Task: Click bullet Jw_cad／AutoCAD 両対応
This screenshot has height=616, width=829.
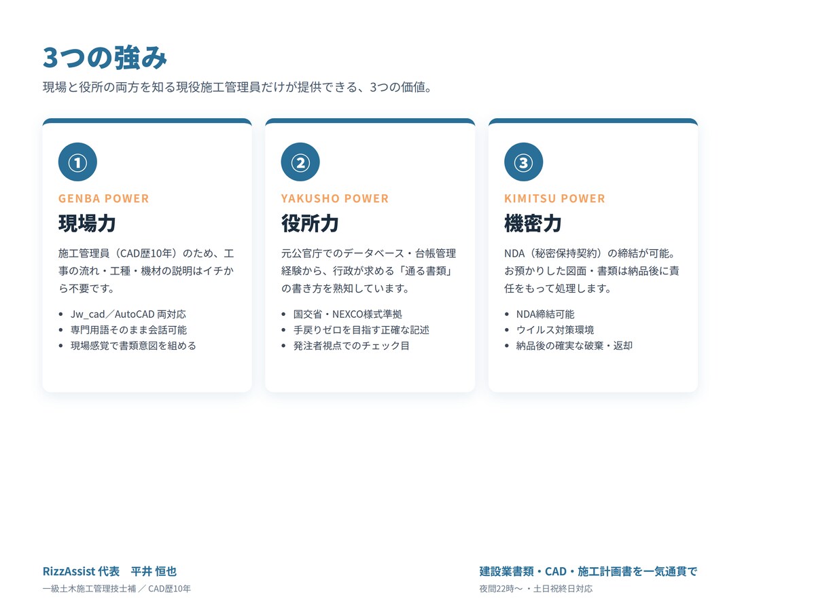Action: 128,314
